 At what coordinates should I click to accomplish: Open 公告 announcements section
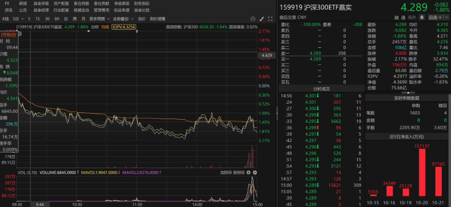coord(23,10)
